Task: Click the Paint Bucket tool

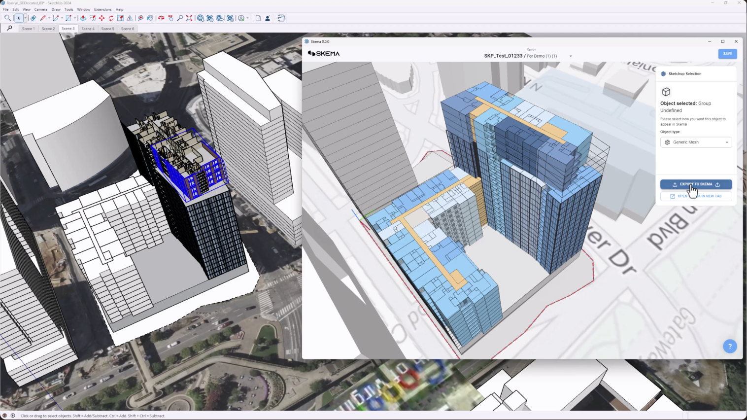Action: click(x=150, y=18)
